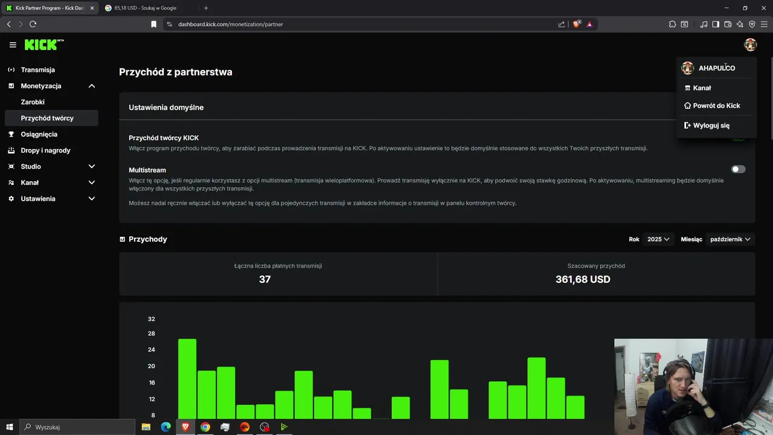
Task: Open Google Chrome from the taskbar
Action: coord(205,427)
